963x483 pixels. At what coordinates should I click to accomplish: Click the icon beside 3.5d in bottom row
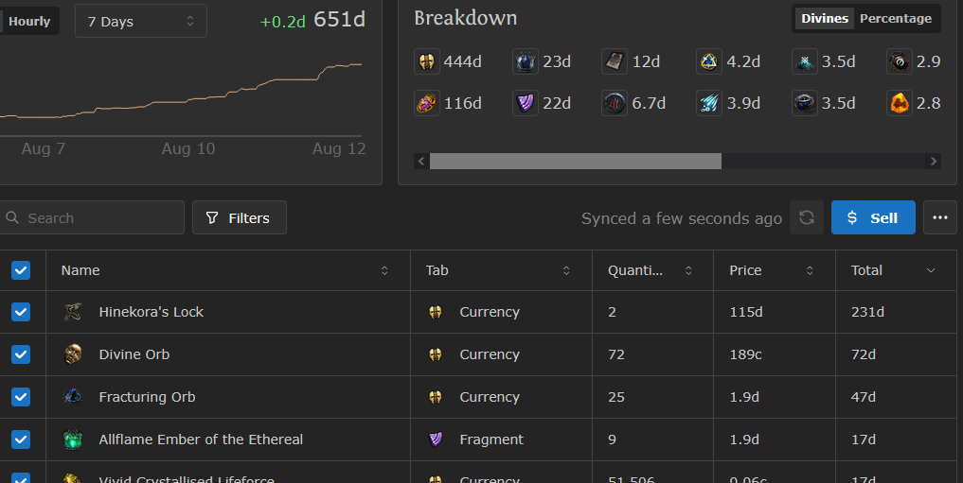[x=805, y=104]
